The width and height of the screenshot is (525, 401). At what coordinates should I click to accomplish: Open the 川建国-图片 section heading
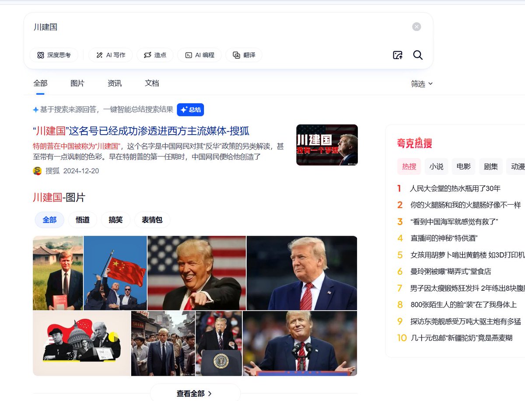[59, 197]
